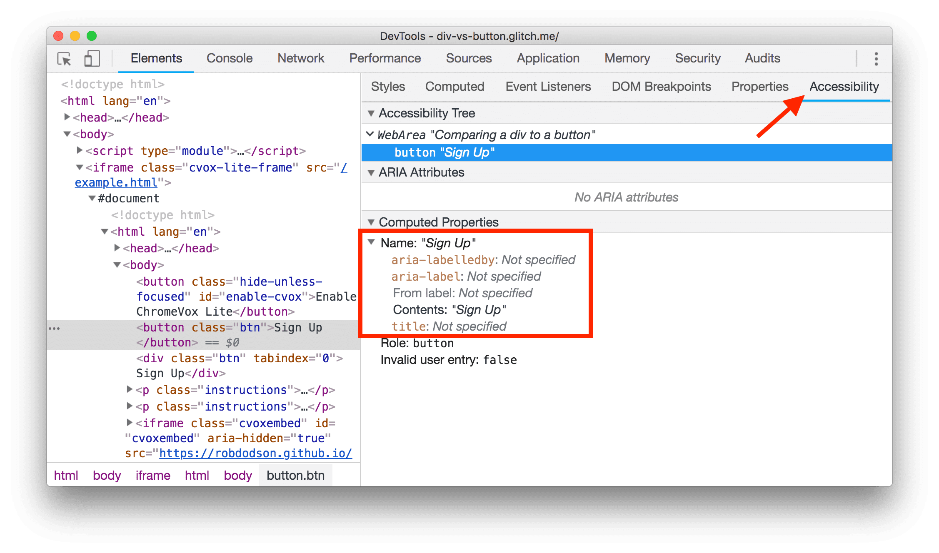This screenshot has width=939, height=553.
Task: Collapse the Accessibility Tree section
Action: (x=371, y=113)
